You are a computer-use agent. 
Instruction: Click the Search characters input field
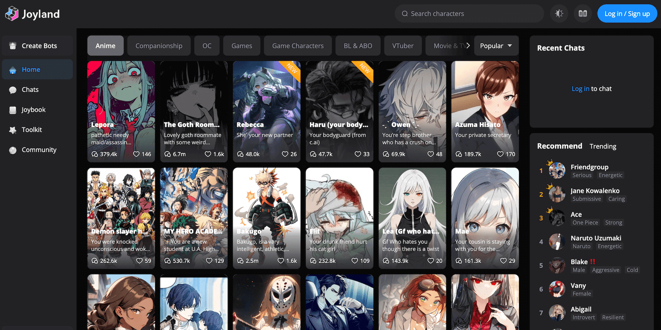(469, 14)
